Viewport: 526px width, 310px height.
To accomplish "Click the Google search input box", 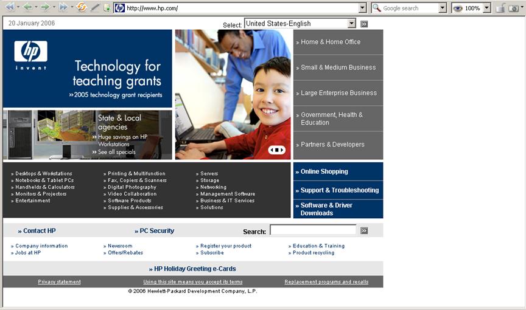I will [x=410, y=8].
